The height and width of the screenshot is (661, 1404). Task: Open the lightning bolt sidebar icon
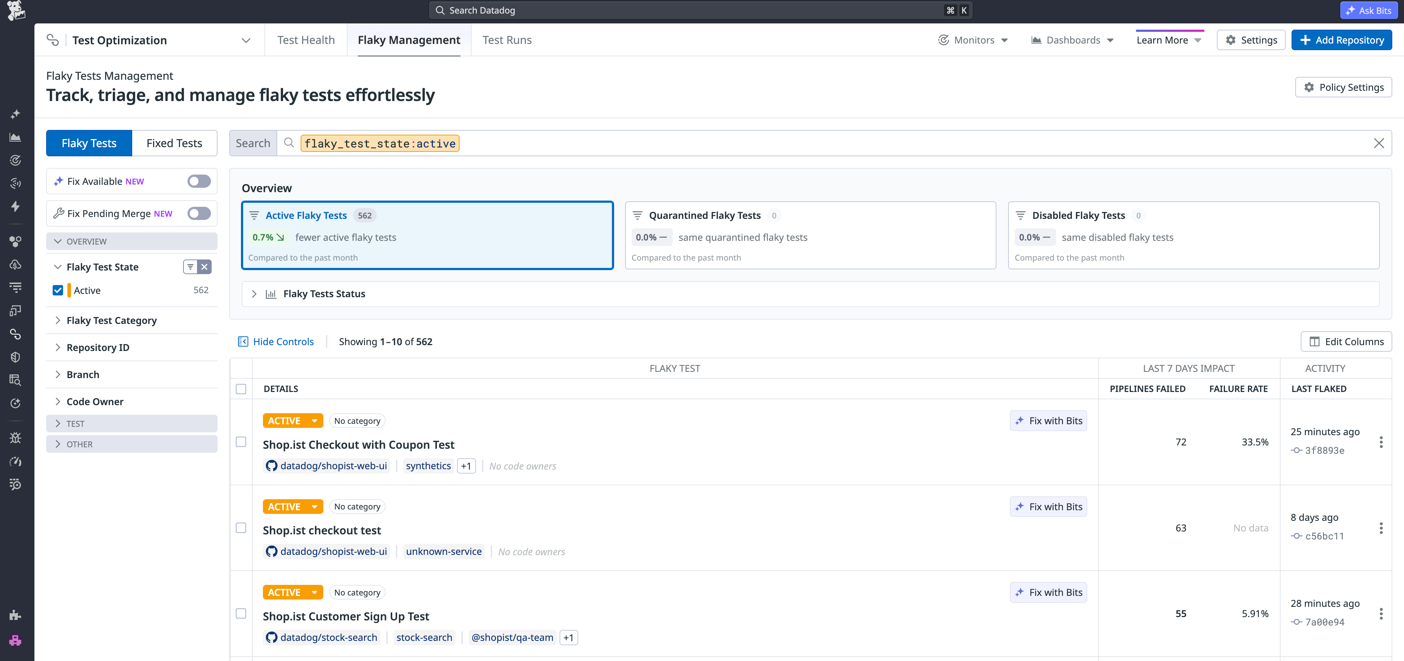pyautogui.click(x=15, y=206)
